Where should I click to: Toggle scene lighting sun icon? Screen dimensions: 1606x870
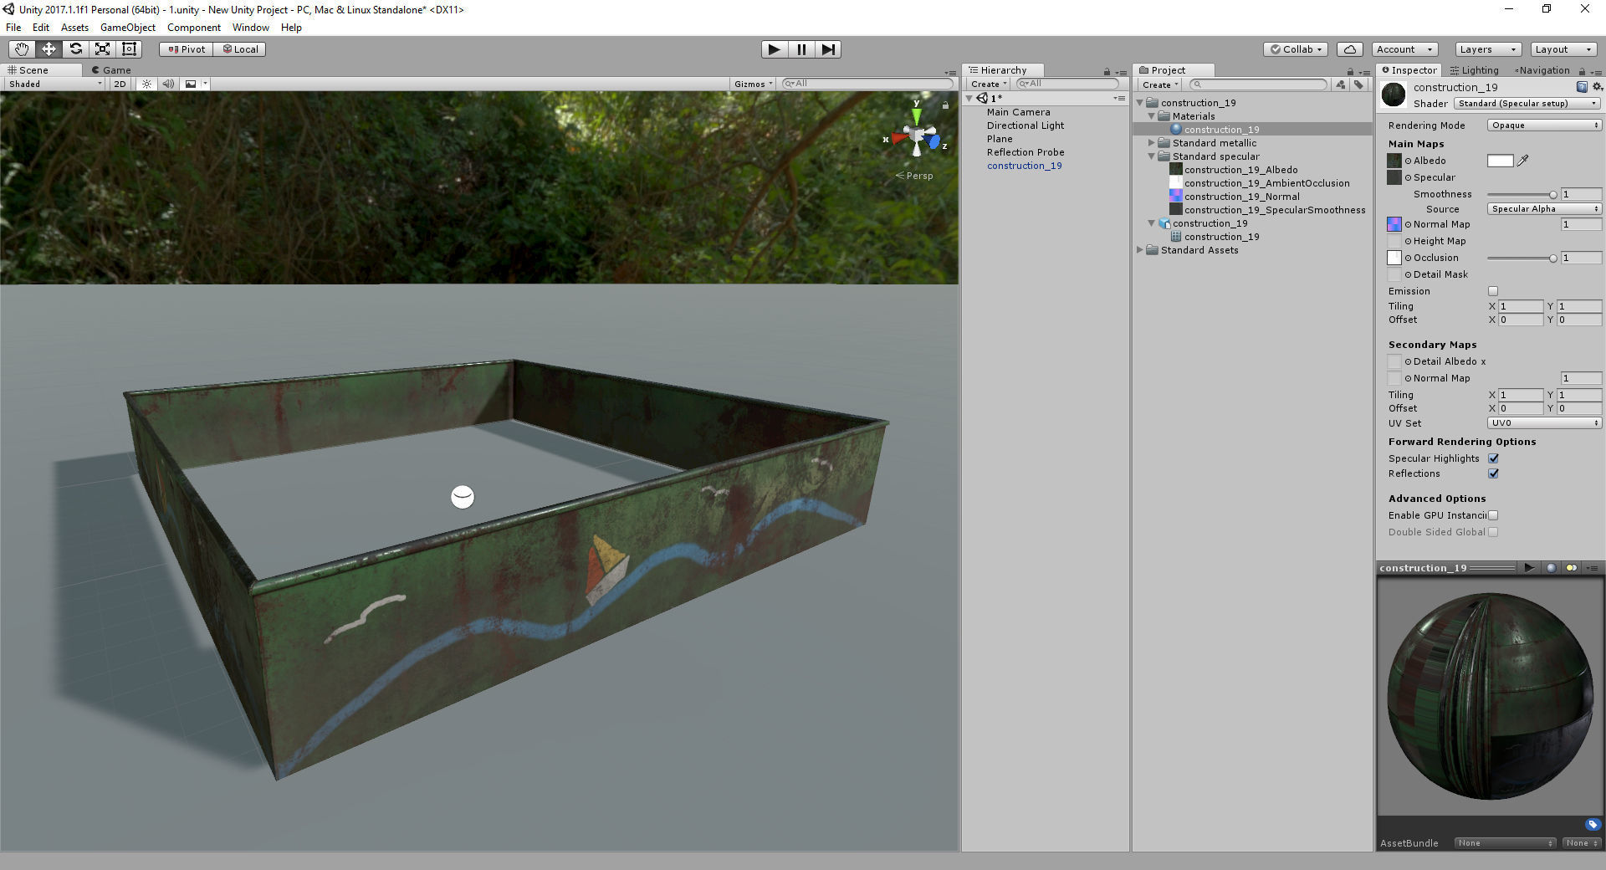tap(146, 84)
